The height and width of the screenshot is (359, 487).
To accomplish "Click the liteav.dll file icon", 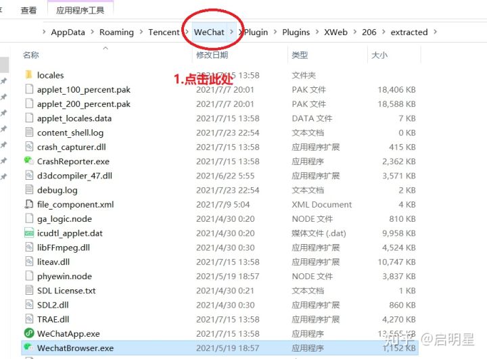I will point(29,262).
